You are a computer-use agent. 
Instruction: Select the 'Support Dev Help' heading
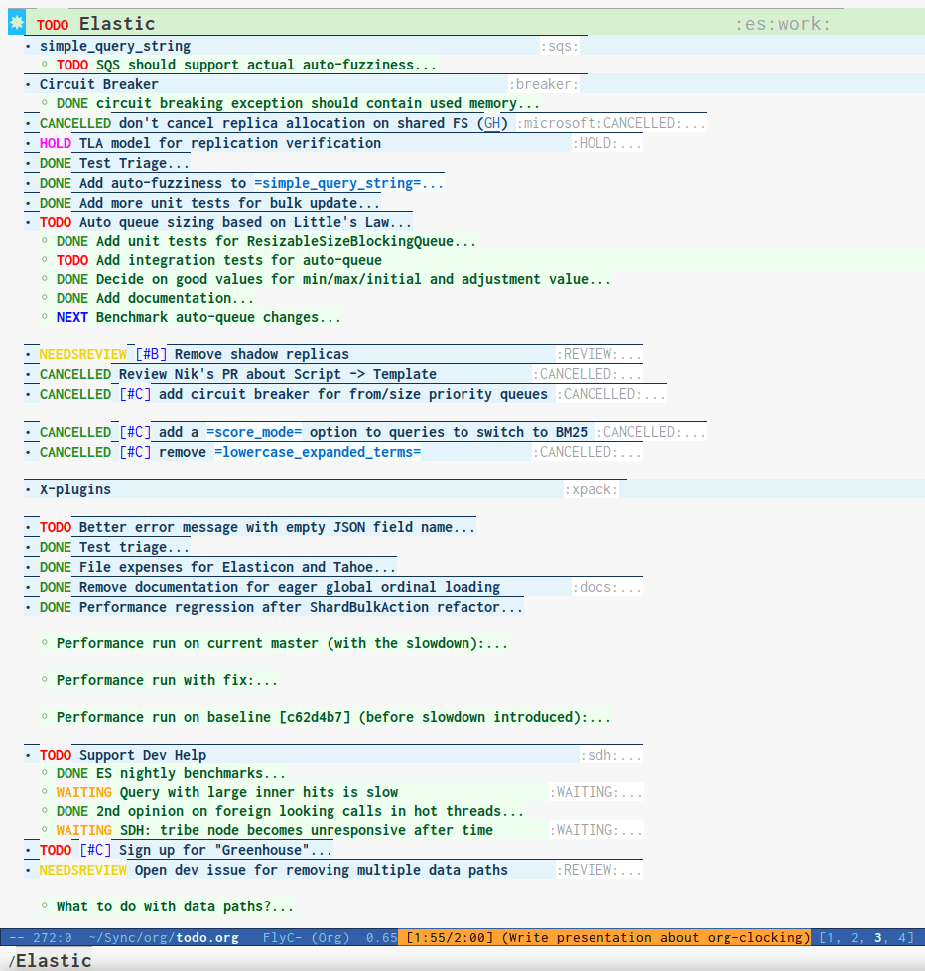(143, 755)
